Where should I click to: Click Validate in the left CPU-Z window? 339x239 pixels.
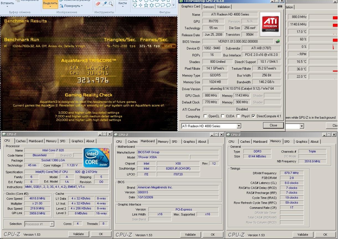[x=78, y=234]
